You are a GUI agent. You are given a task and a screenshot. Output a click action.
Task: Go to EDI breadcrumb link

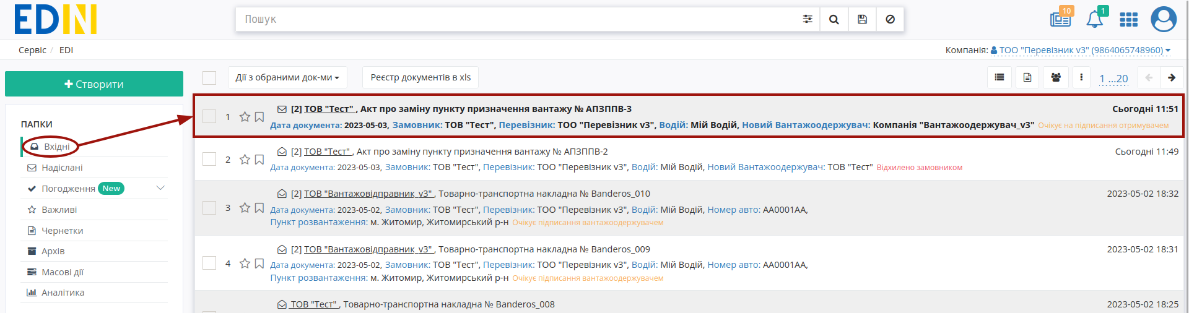tap(66, 50)
